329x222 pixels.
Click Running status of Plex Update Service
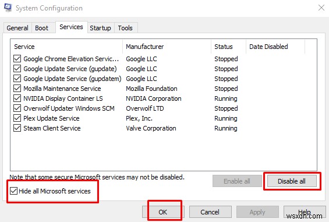tap(226, 118)
